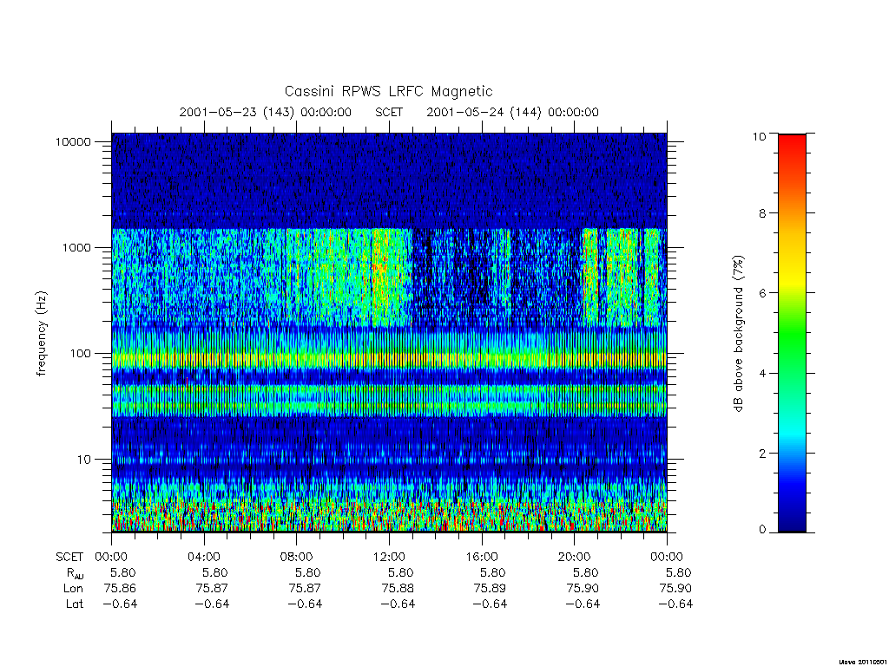Click the 16:00 SCET time tick label
The width and height of the screenshot is (889, 666).
[x=481, y=557]
